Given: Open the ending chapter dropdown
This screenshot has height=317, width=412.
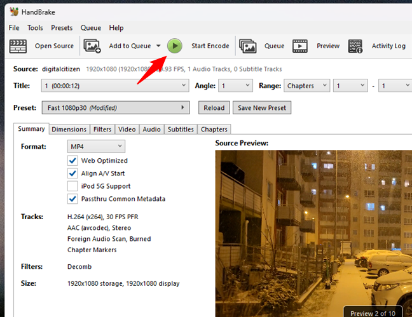Looking at the screenshot, I should point(395,86).
